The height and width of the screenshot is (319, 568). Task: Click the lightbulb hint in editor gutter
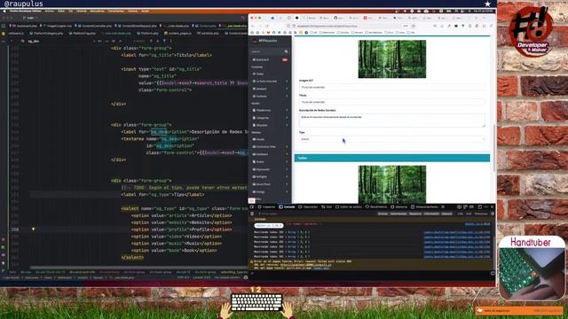point(34,229)
